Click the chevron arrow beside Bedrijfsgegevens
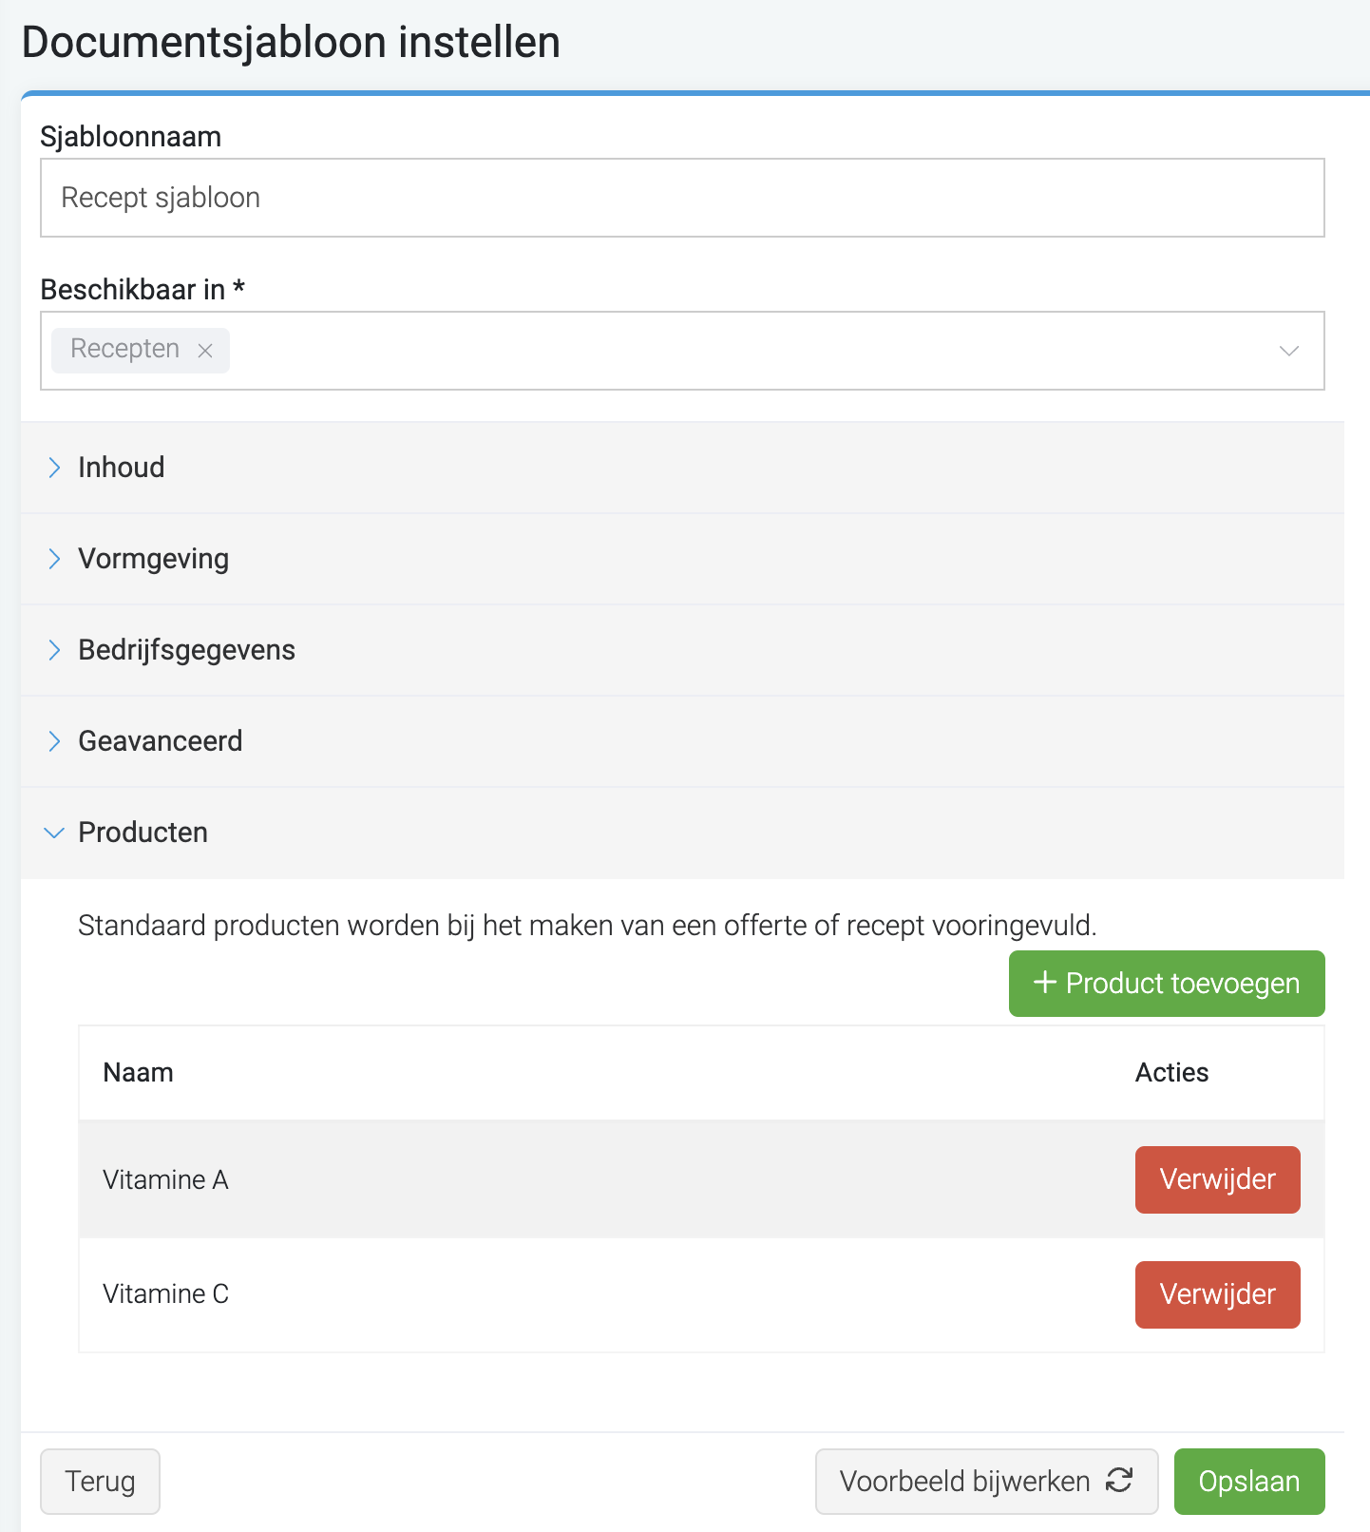The width and height of the screenshot is (1370, 1532). pyautogui.click(x=54, y=650)
